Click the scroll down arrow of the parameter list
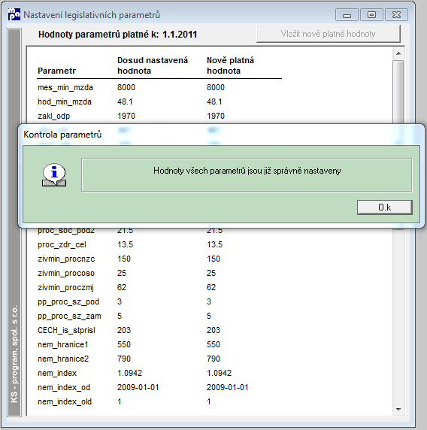 [x=398, y=410]
